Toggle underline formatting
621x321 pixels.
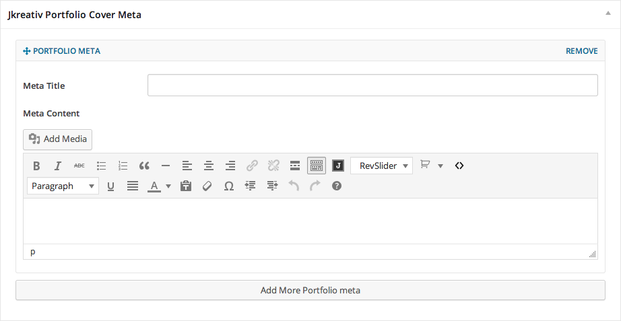coord(111,186)
